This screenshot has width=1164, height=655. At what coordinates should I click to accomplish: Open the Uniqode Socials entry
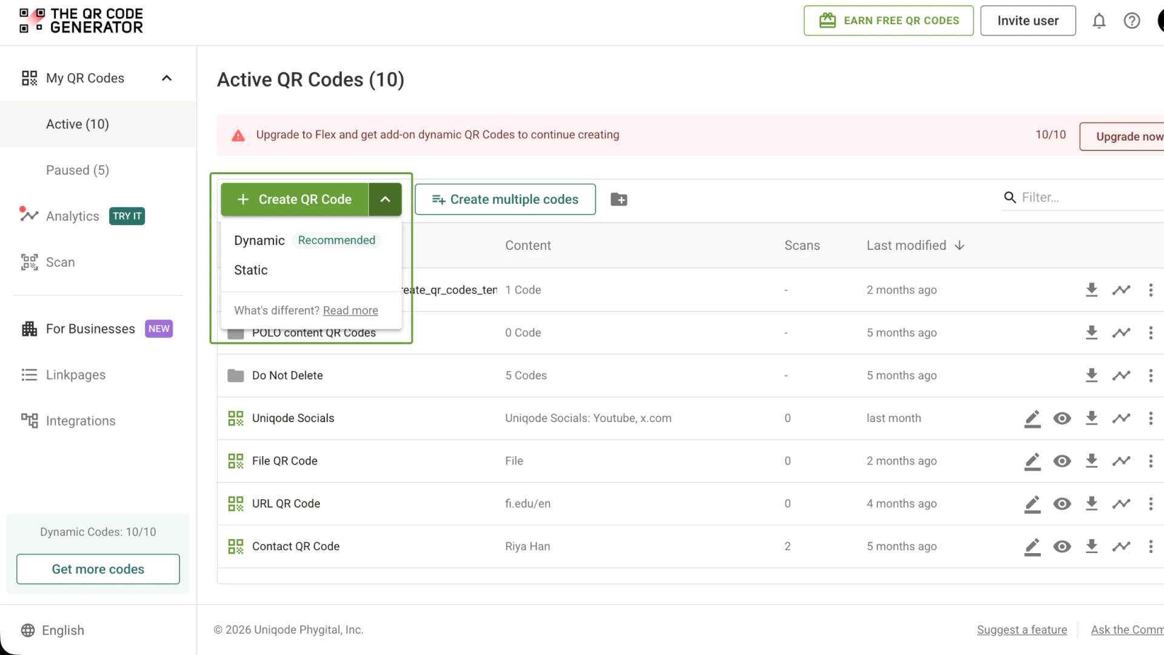(x=293, y=418)
